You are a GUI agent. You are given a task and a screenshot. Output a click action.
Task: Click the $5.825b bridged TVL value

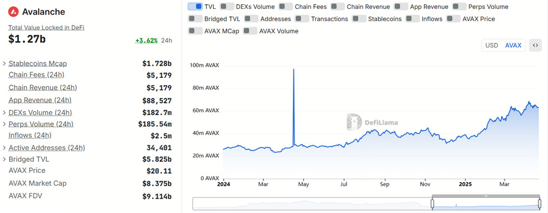point(157,159)
